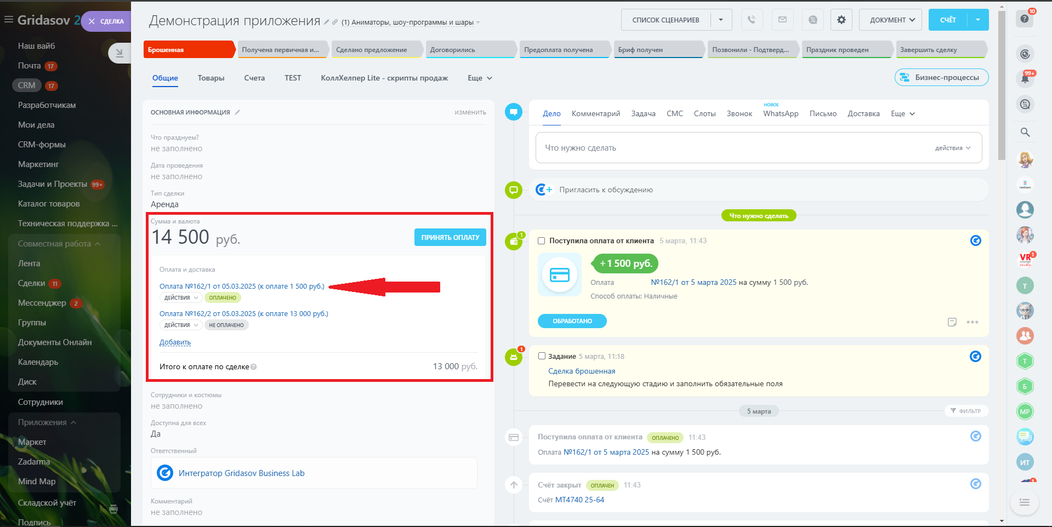Screen dimensions: 1052x527
Task: Collapse the Совместная работа sidebar section
Action: coord(59,244)
